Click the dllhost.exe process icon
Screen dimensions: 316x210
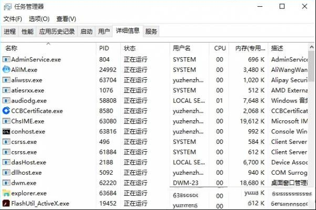(6, 172)
